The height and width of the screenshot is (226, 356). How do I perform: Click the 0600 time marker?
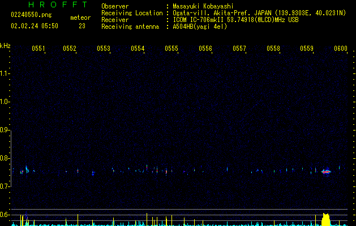point(341,49)
